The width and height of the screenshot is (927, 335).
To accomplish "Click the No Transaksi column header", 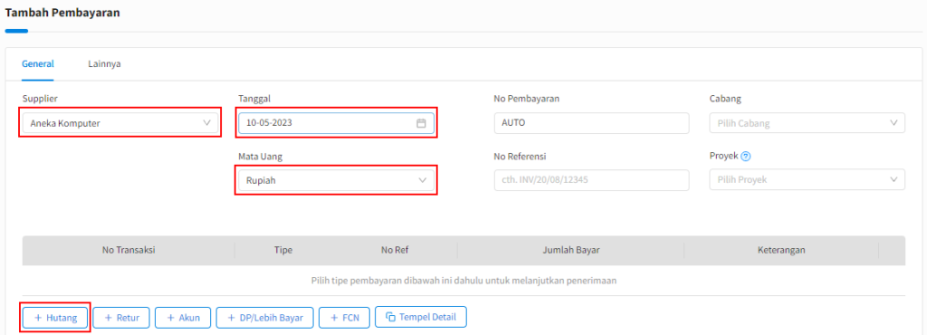I will [129, 250].
